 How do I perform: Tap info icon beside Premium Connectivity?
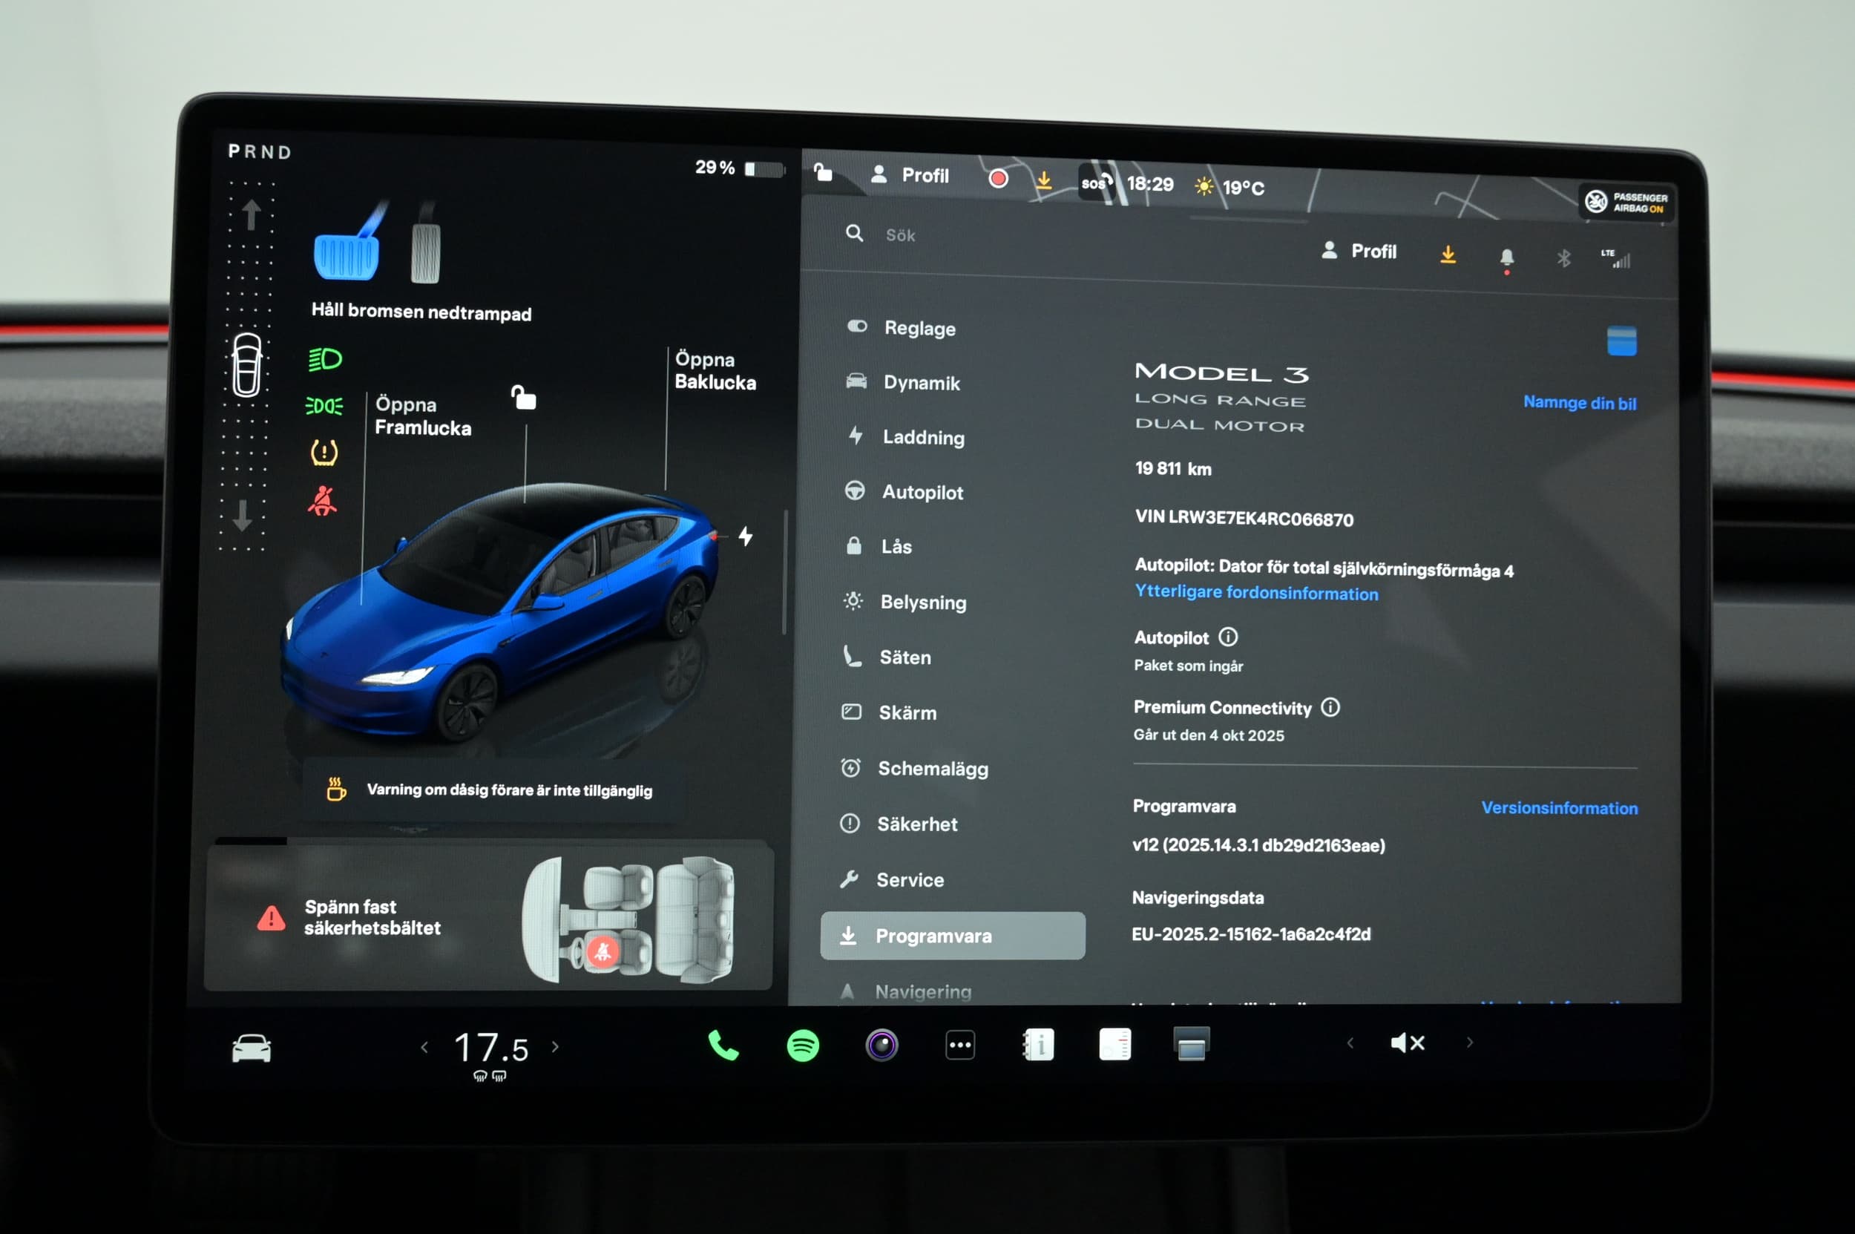[1330, 707]
